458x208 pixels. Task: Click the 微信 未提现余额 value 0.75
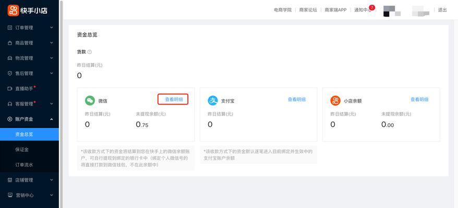pos(142,125)
